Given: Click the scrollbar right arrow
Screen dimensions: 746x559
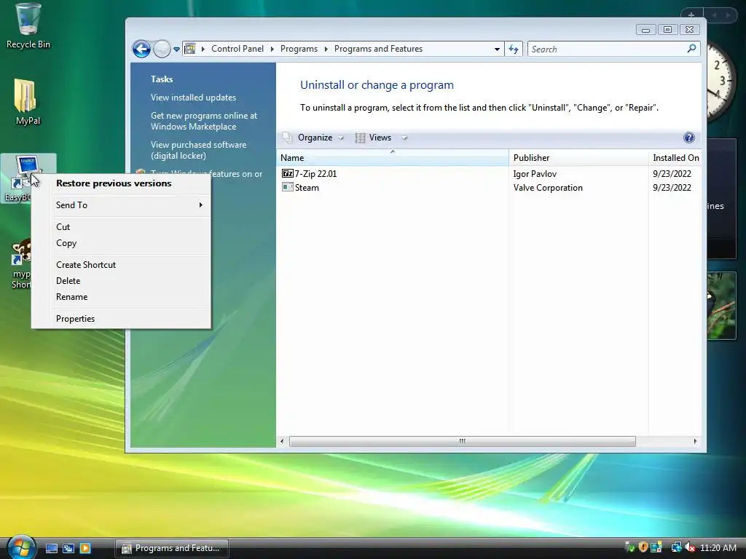Looking at the screenshot, I should (695, 441).
